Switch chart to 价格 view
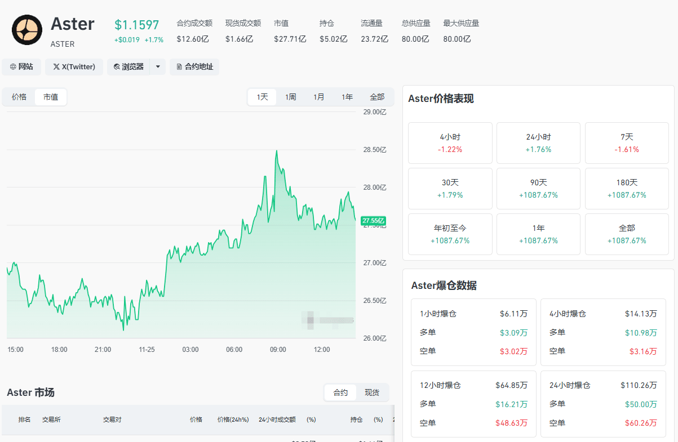Screen dimensions: 678x442 coord(19,97)
